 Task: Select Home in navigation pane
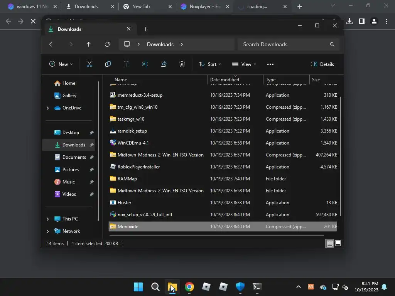[69, 83]
